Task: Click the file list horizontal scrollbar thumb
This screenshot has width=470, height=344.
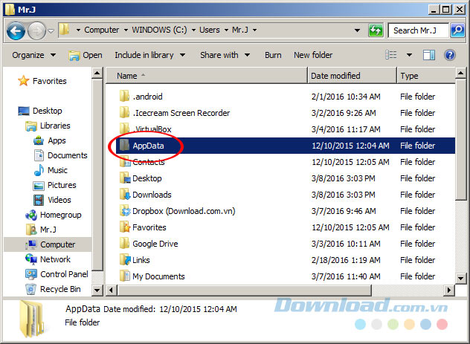Action: click(244, 290)
